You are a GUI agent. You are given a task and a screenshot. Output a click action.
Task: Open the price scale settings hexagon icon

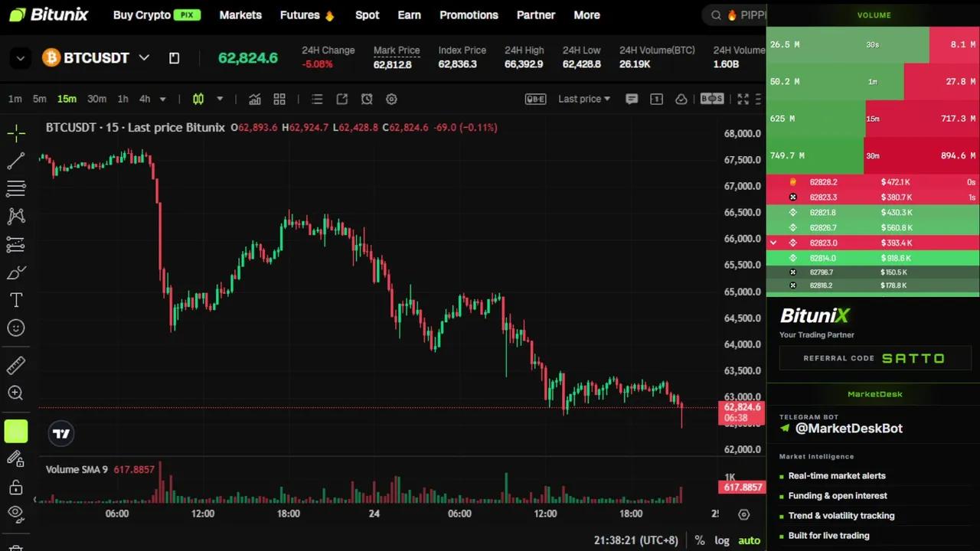(x=743, y=514)
